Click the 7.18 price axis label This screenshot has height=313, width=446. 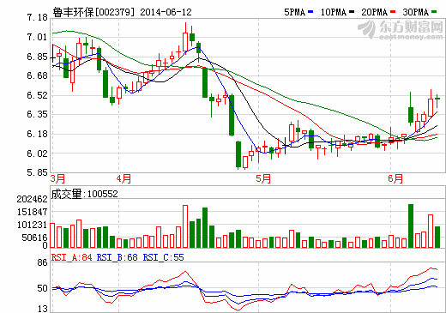click(x=37, y=17)
